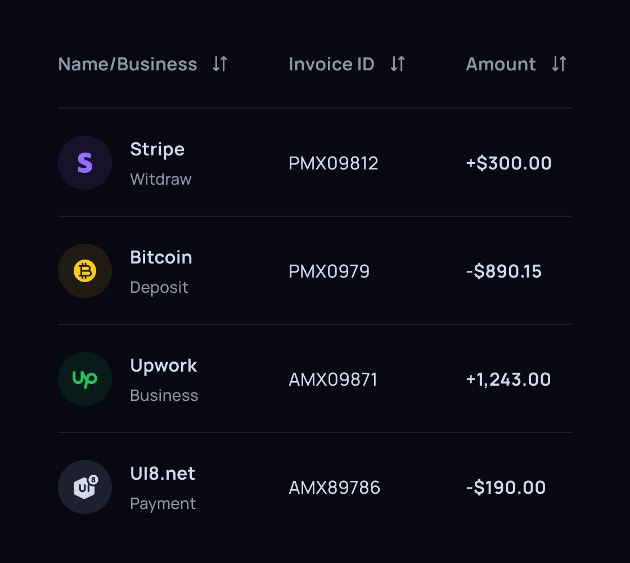The width and height of the screenshot is (630, 563).
Task: Select invoice ID AMX89786
Action: 335,488
